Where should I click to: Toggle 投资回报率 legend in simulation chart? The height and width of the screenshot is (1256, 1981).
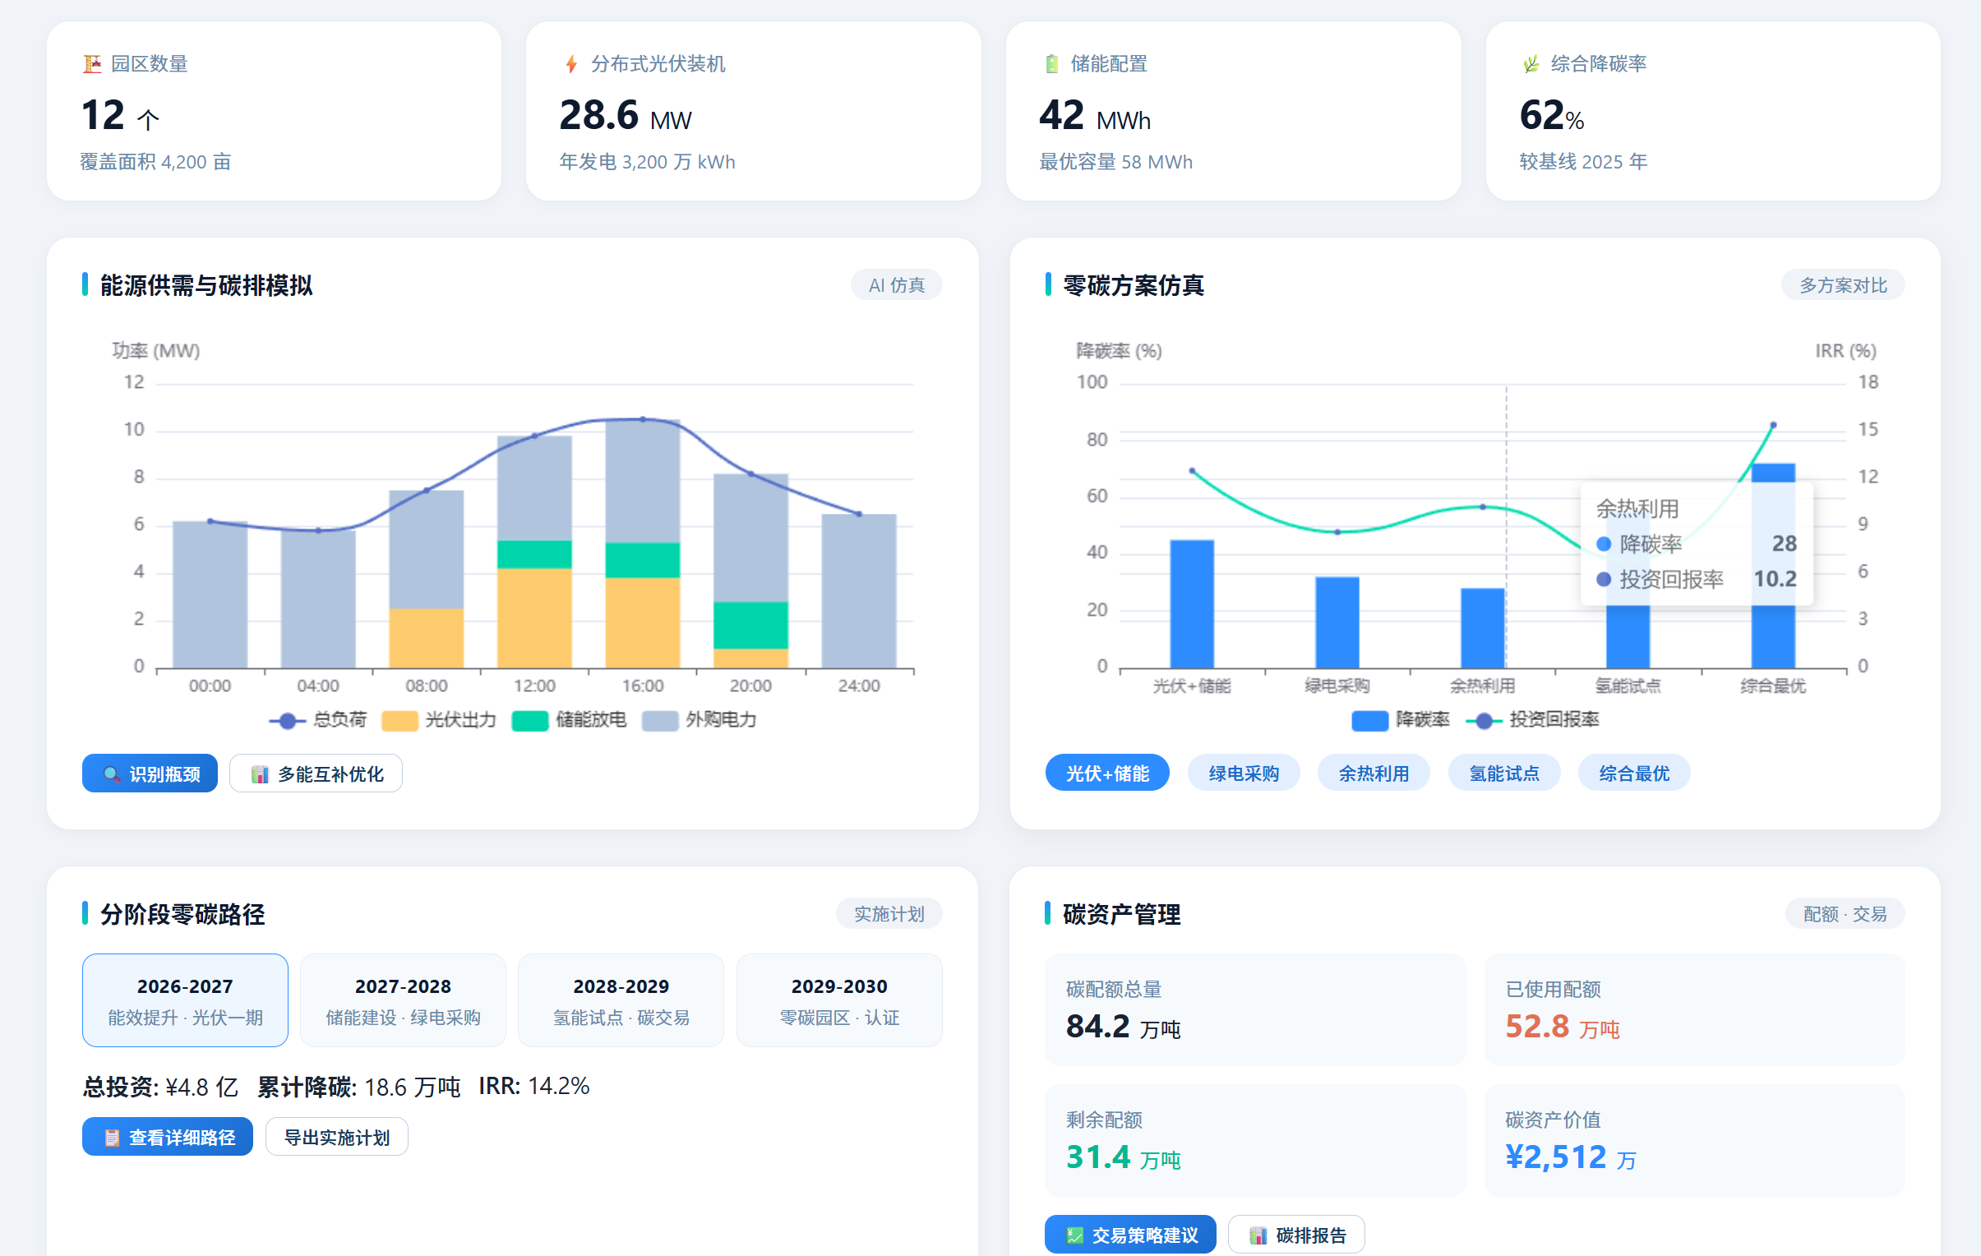pos(1532,720)
